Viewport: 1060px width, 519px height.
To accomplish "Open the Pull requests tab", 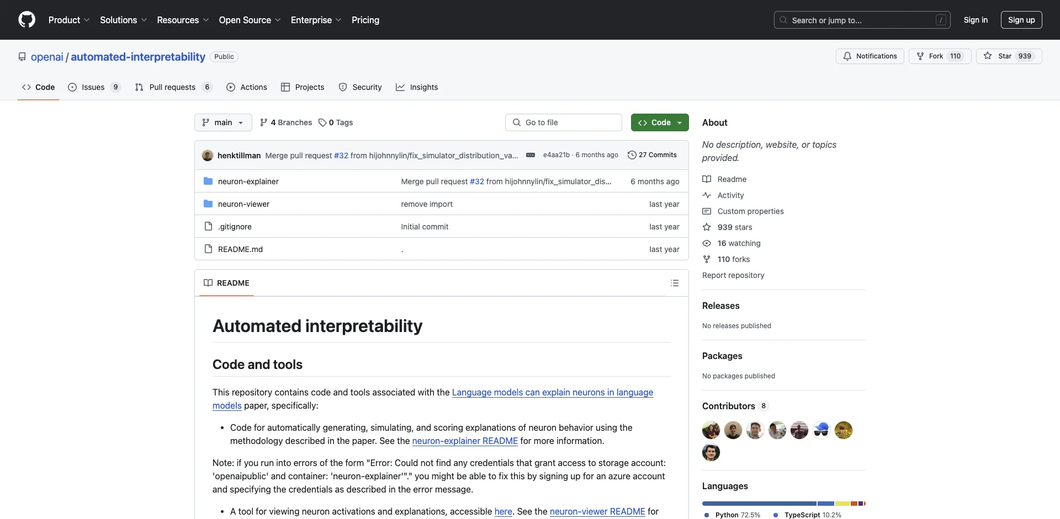I will click(173, 87).
